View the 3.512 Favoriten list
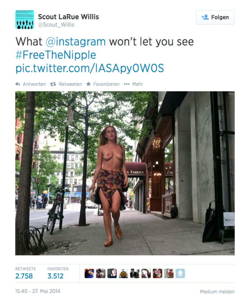This screenshot has height=302, width=250. coord(55,276)
